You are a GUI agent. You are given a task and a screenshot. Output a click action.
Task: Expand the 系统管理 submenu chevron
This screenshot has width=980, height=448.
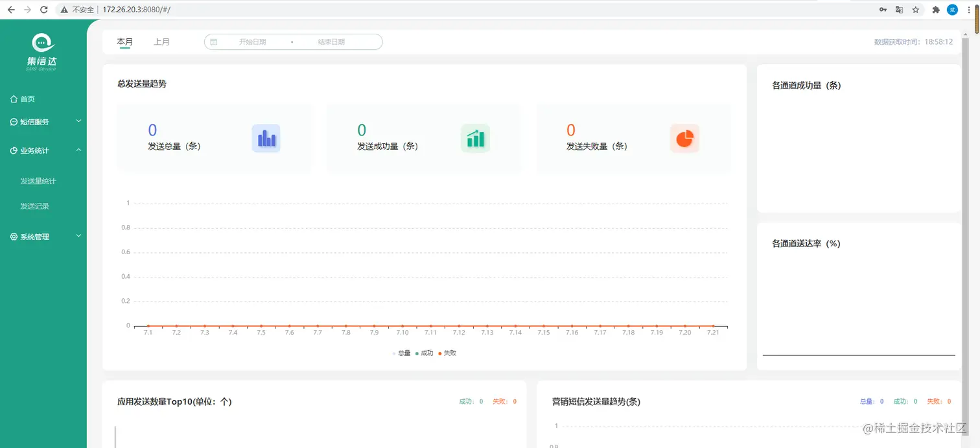[x=78, y=236]
